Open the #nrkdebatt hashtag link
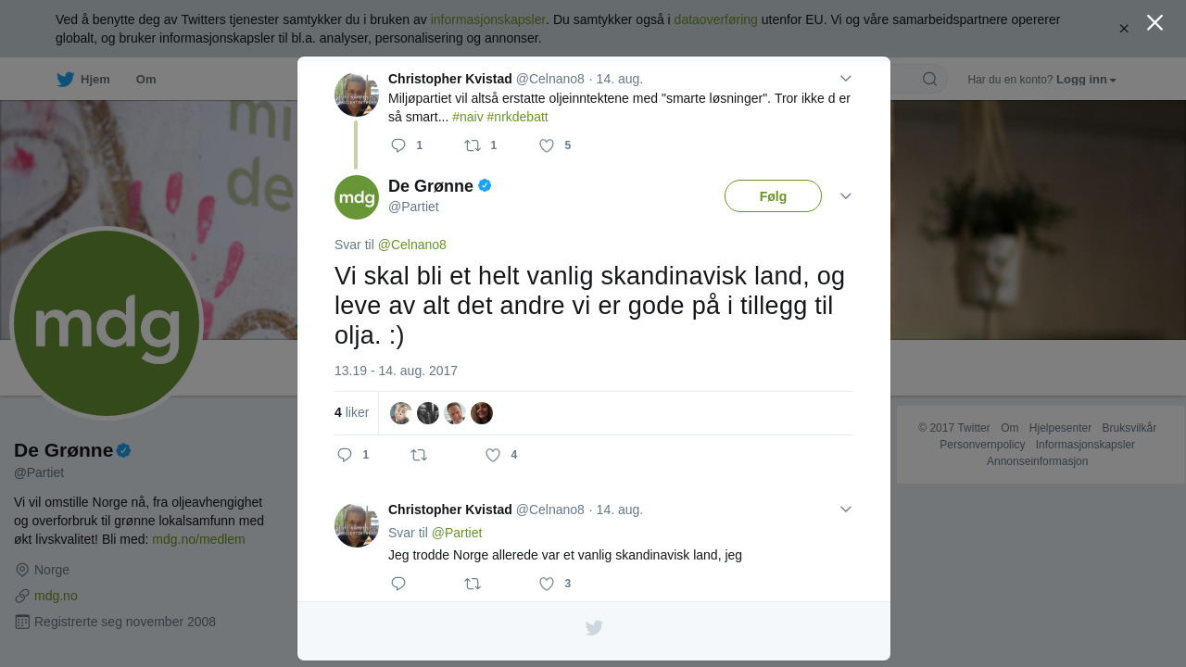1186x667 pixels. (x=517, y=117)
